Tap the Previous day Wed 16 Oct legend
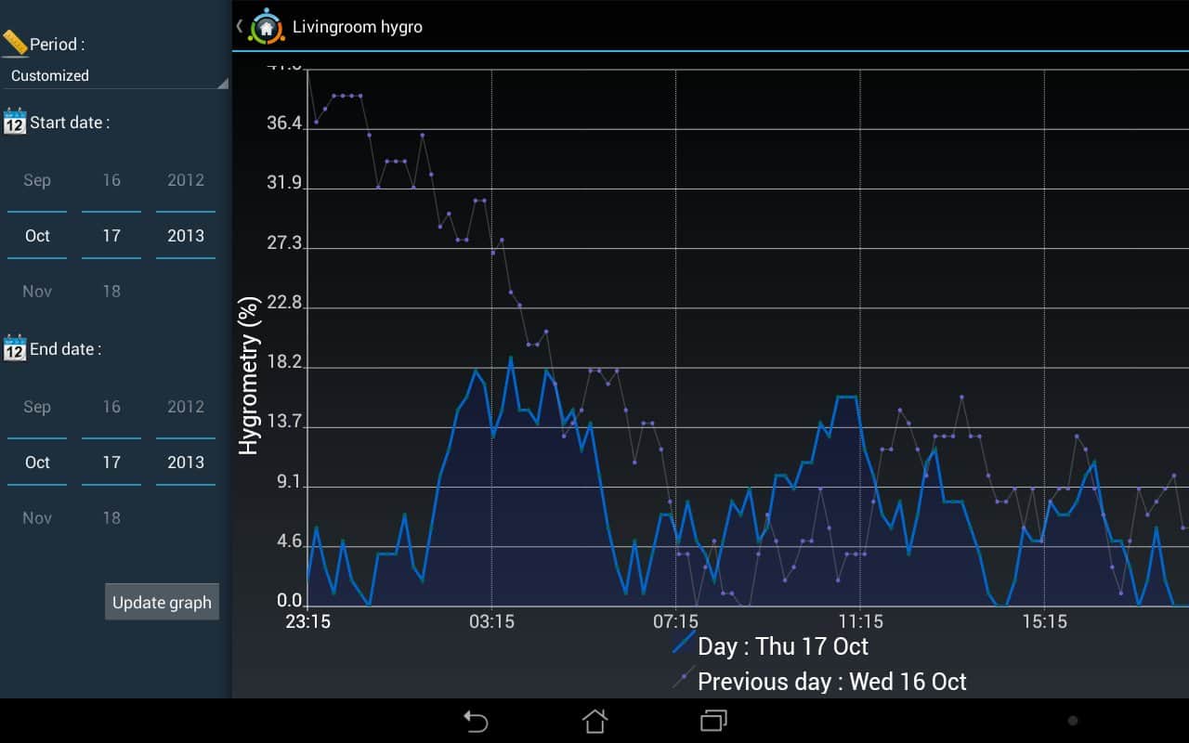The width and height of the screenshot is (1189, 743). [831, 682]
